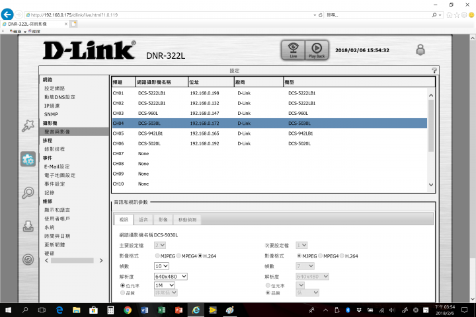
Task: Open 動態DNS設定 menu entry
Action: tap(59, 97)
